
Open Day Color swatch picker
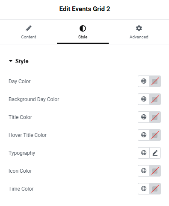155,81
